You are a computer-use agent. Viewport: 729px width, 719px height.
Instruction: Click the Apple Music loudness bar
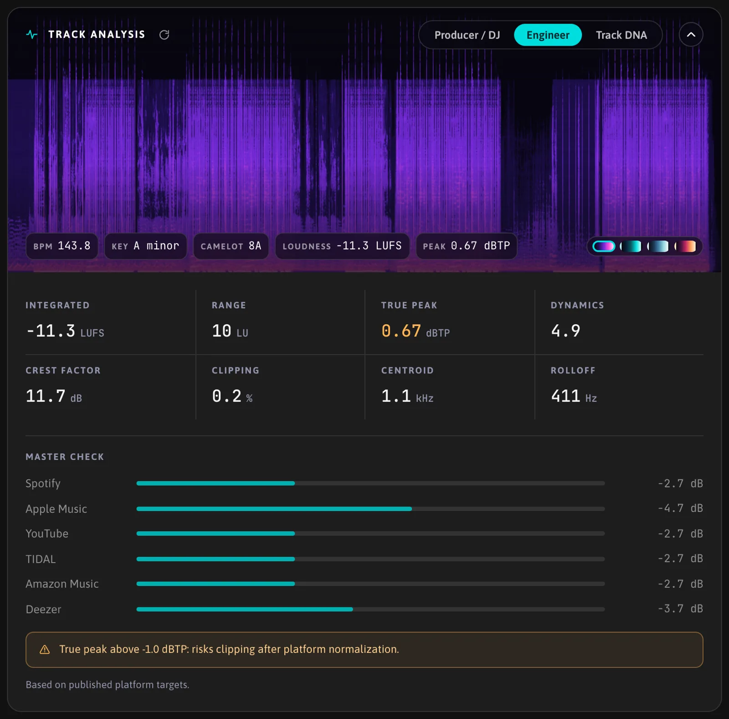click(370, 509)
